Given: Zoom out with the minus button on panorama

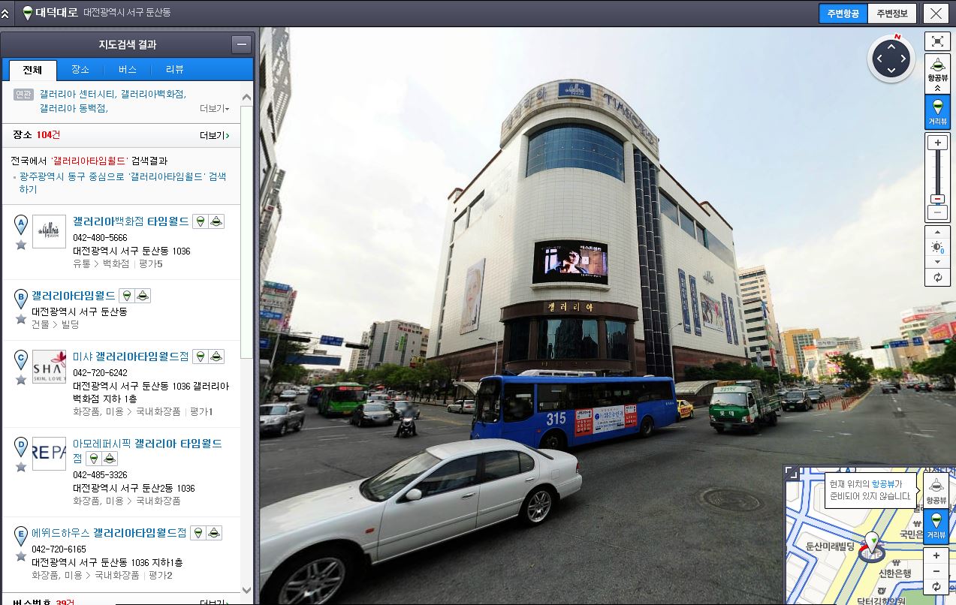Looking at the screenshot, I should [x=937, y=212].
